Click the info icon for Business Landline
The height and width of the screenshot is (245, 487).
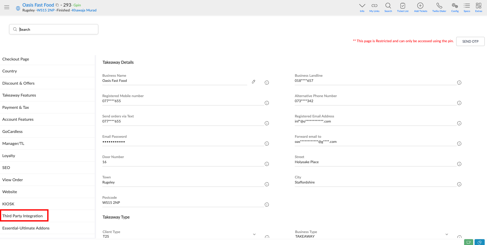coord(459,83)
